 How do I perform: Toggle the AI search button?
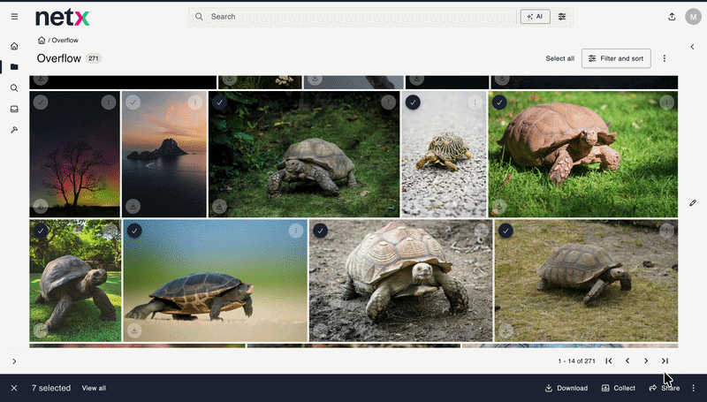coord(536,17)
